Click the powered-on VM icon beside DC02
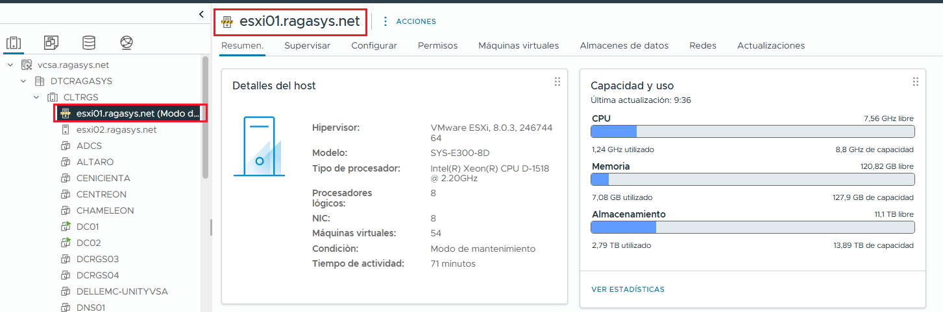Screen dimensions: 943x312 pos(66,243)
